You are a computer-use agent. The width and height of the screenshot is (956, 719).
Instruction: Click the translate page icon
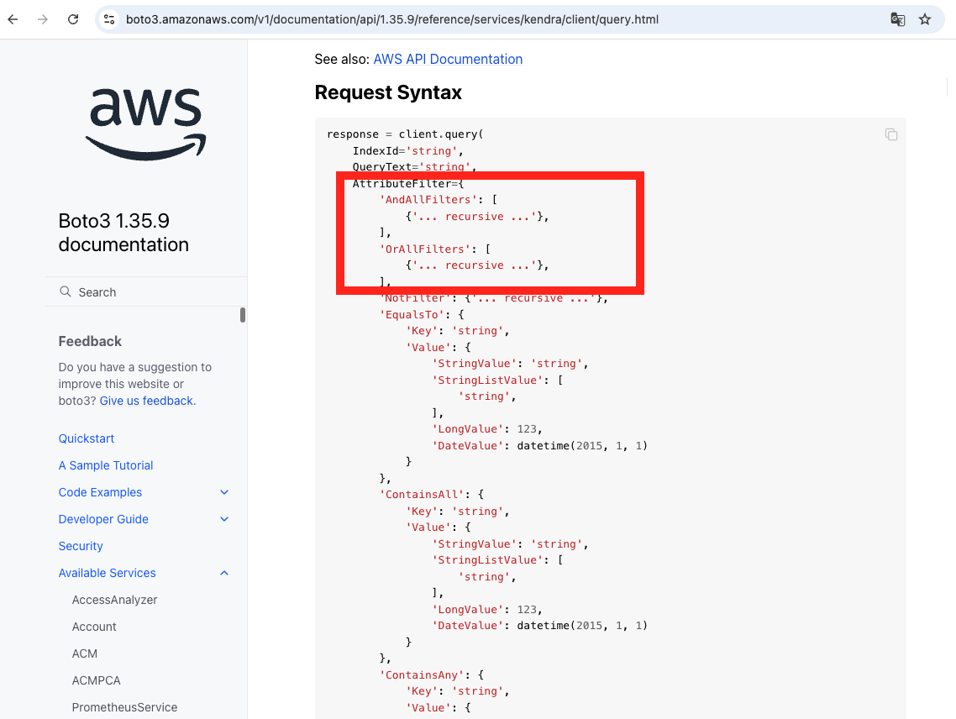(x=897, y=19)
